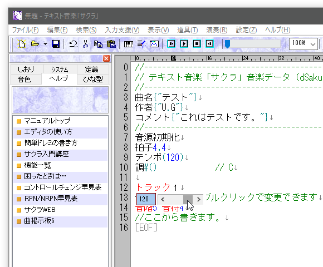Open マニュアルトップ help entry
The height and width of the screenshot is (267, 323).
point(61,121)
